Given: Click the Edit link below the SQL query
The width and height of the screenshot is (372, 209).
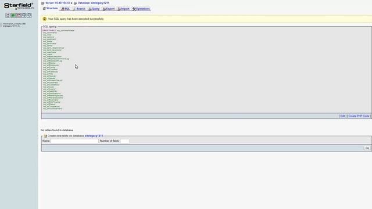Looking at the screenshot, I should (342, 116).
